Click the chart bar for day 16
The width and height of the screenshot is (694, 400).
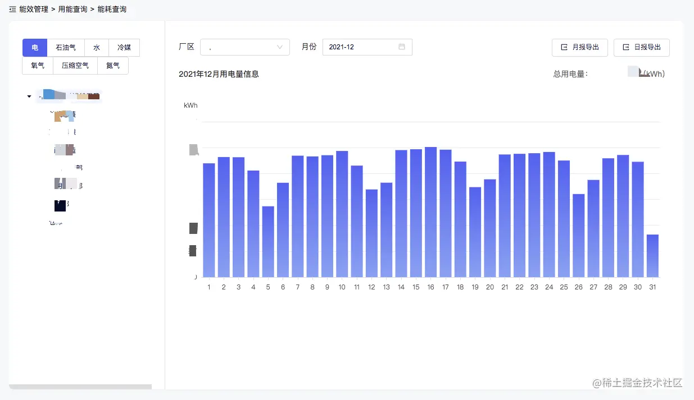(431, 212)
